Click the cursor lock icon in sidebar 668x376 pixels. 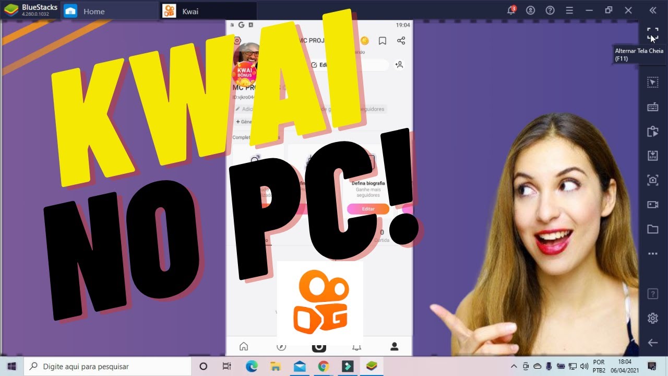(652, 82)
